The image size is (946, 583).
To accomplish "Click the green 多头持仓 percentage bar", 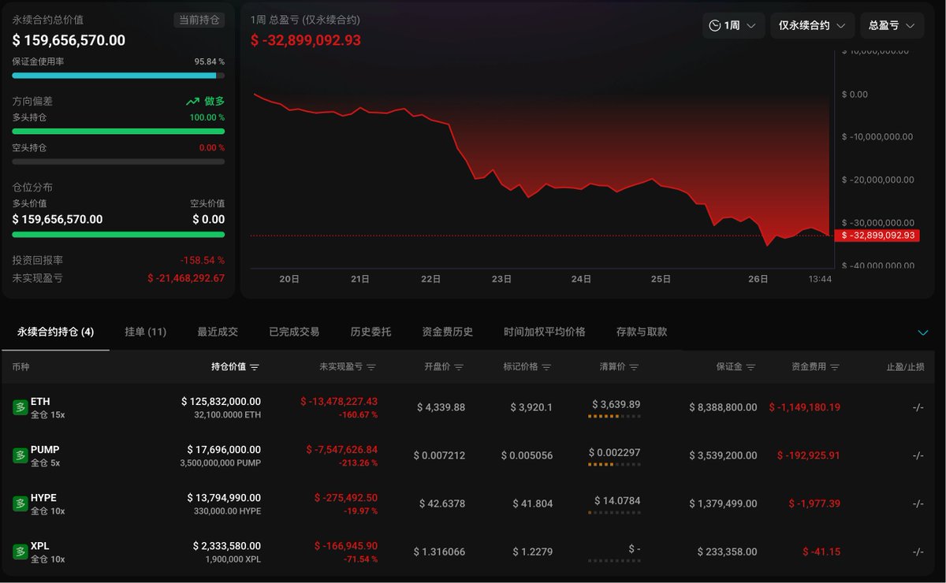I will [118, 132].
